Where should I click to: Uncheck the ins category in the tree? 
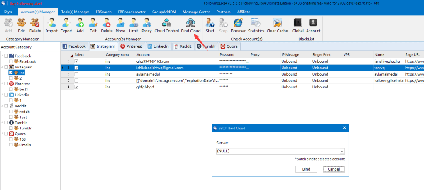coord(11,73)
